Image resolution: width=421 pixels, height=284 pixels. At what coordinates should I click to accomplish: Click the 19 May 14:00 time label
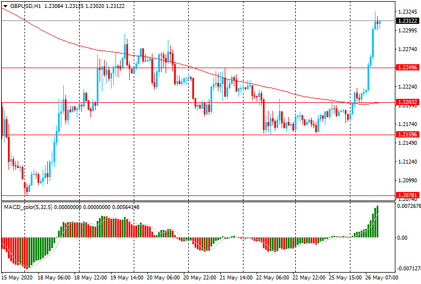(127, 278)
